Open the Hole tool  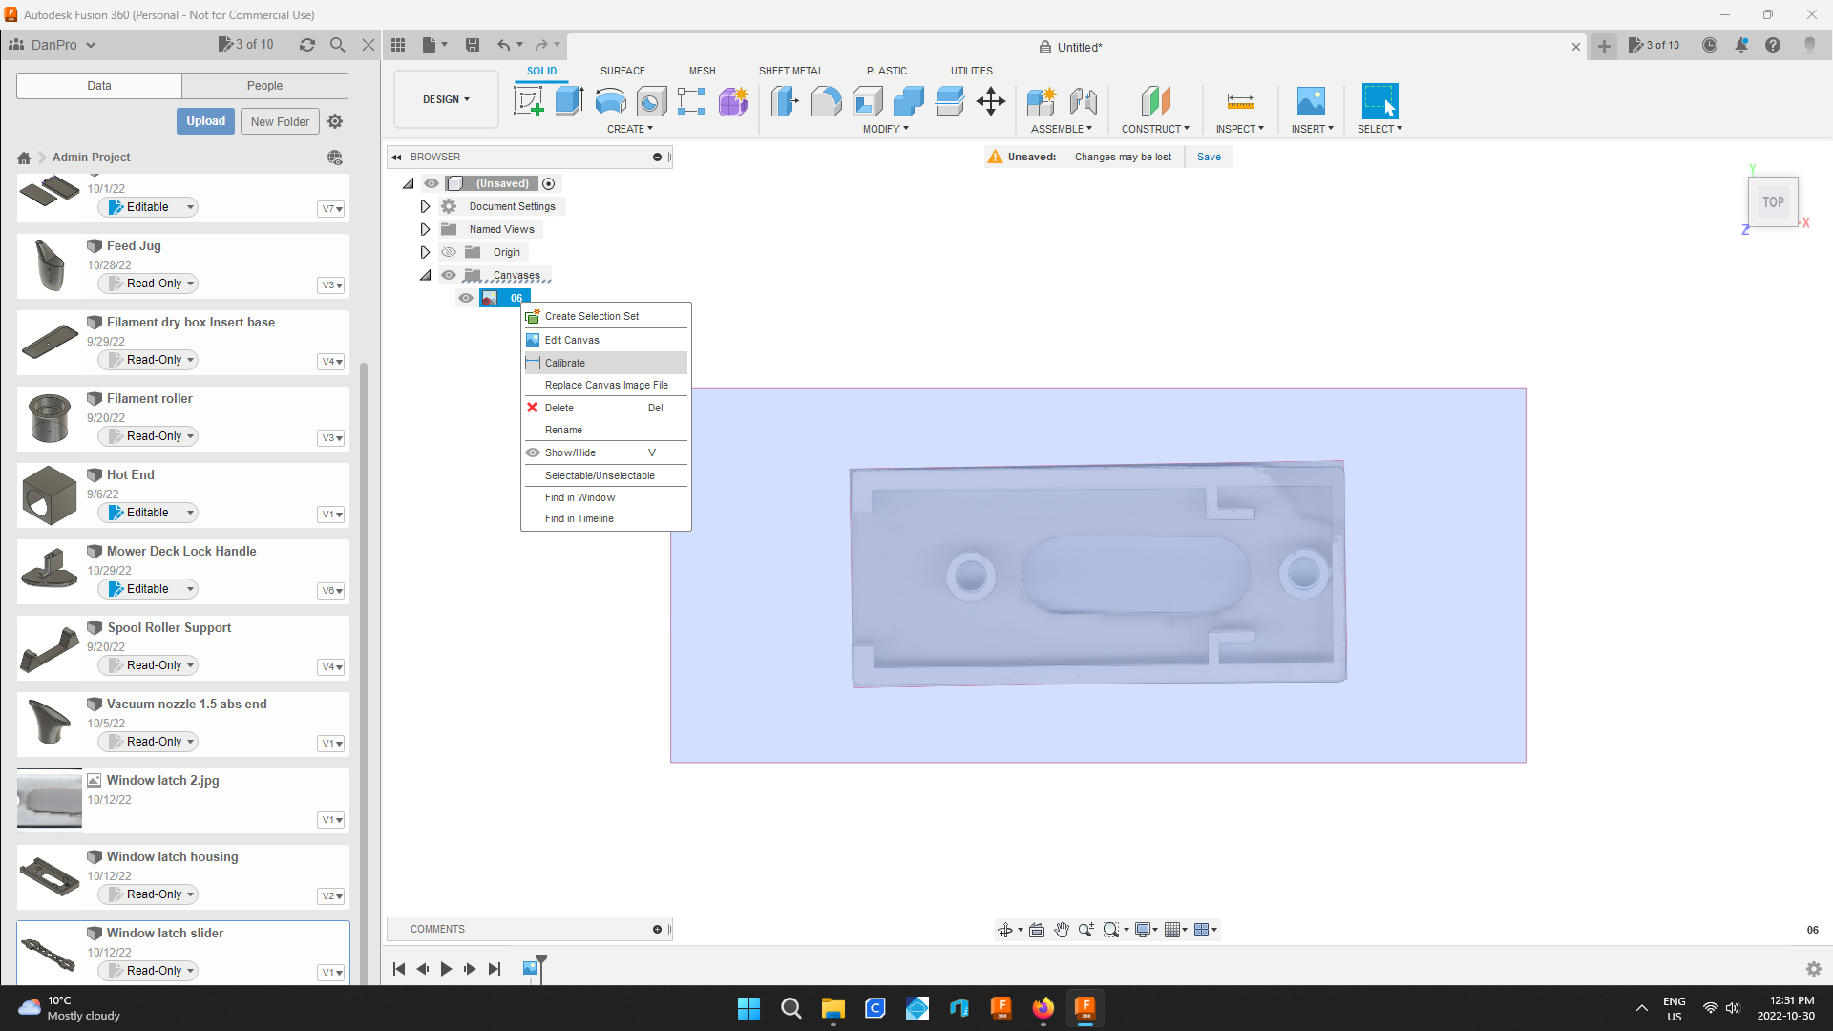(x=652, y=101)
